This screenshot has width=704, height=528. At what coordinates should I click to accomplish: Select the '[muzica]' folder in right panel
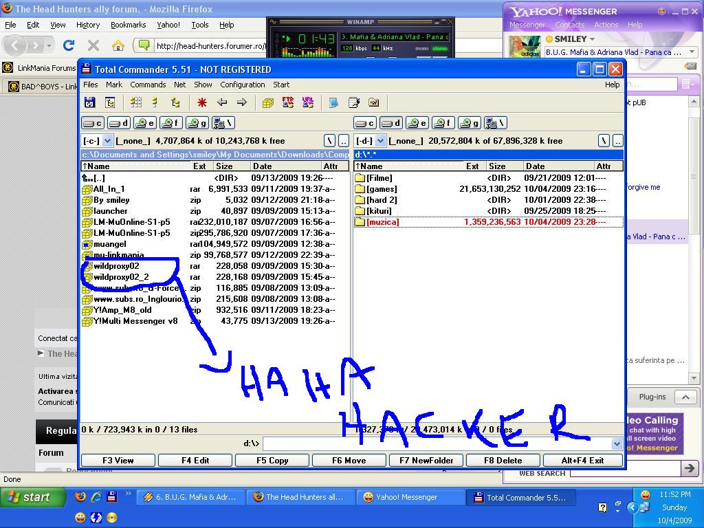click(x=489, y=222)
